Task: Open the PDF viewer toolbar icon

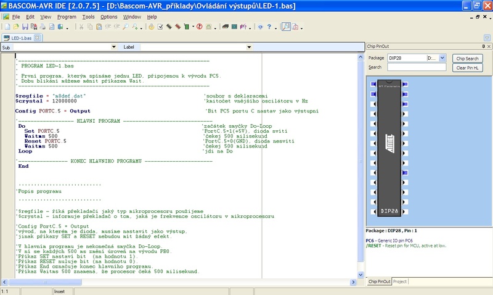Action: pos(295,27)
